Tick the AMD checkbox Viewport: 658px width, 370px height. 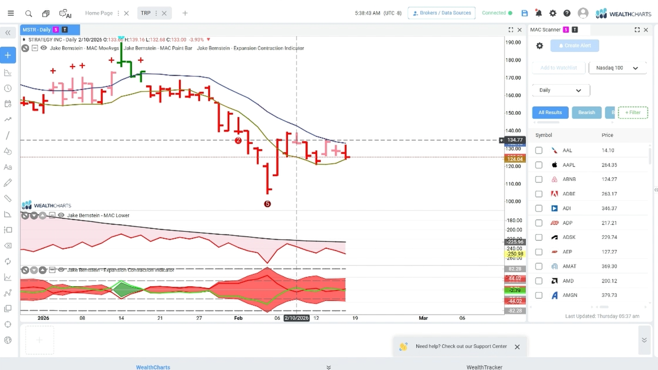point(539,281)
